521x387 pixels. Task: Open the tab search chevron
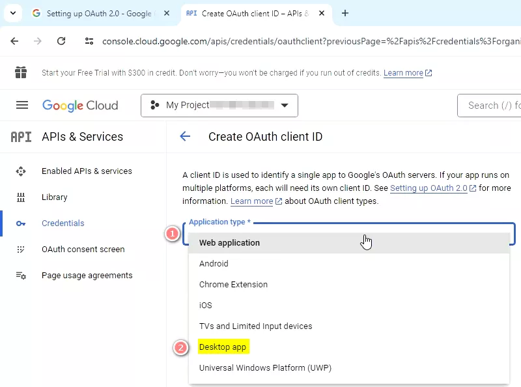coord(13,13)
